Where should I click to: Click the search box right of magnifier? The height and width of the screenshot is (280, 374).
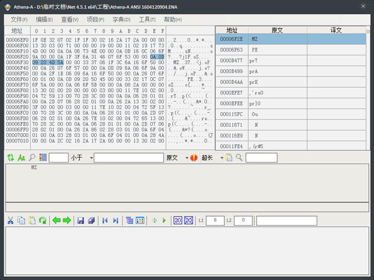point(261,157)
